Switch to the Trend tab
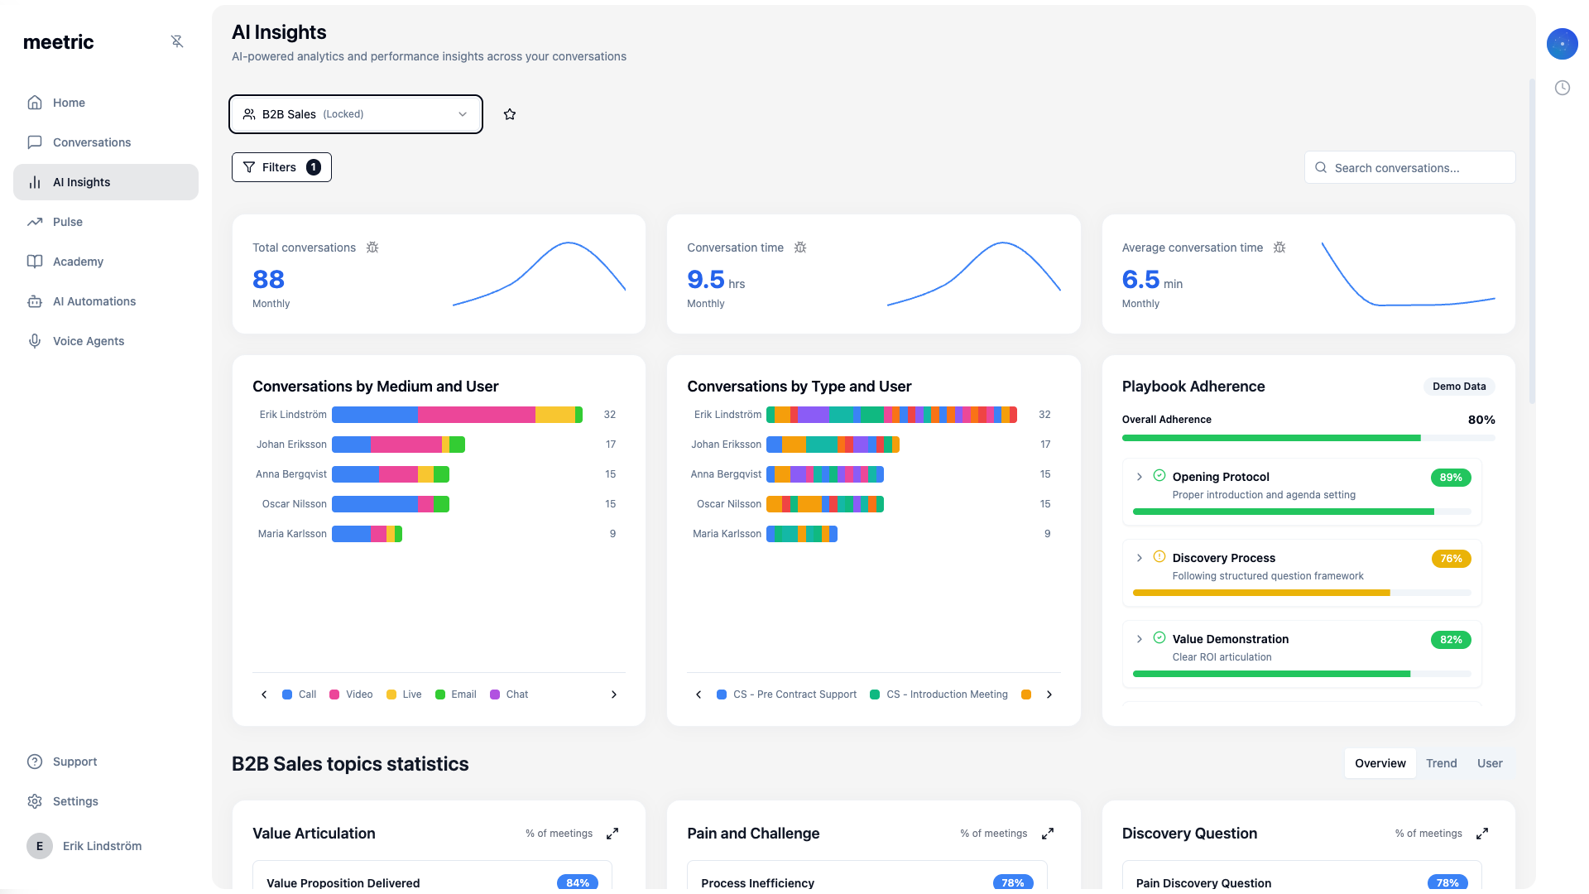Screen dimensions: 1589x894 (1442, 763)
